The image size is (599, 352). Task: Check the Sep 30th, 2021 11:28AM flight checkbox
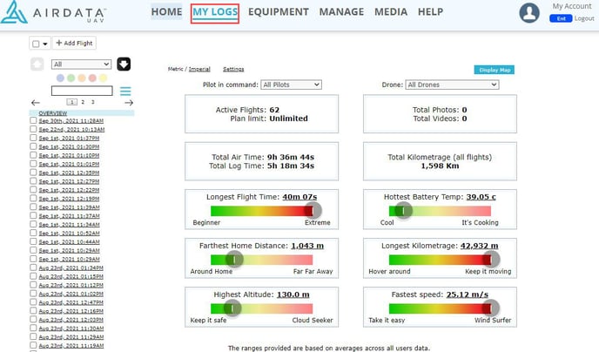tap(33, 121)
